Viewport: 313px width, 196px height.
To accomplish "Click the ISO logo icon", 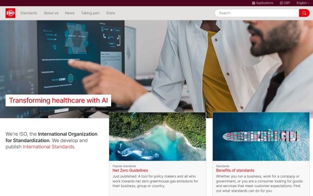I will [10, 13].
